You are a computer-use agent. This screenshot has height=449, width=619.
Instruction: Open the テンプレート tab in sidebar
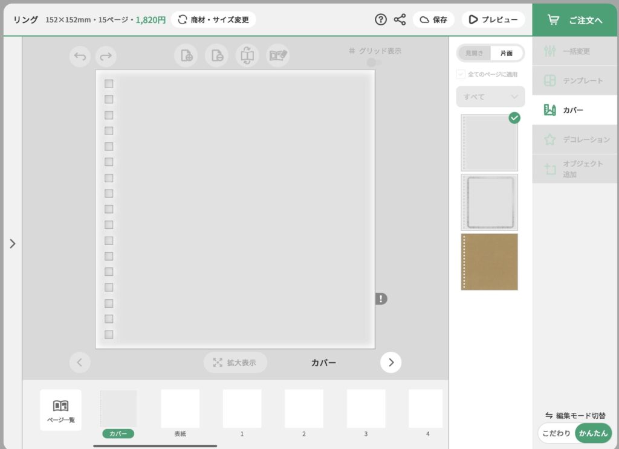coord(574,80)
